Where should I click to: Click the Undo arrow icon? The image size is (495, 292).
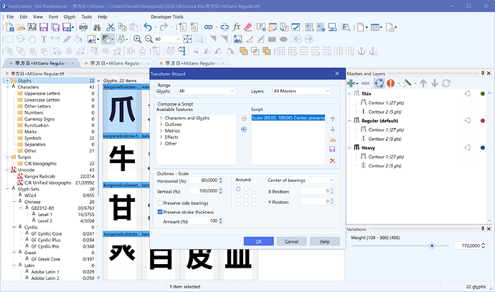148,27
